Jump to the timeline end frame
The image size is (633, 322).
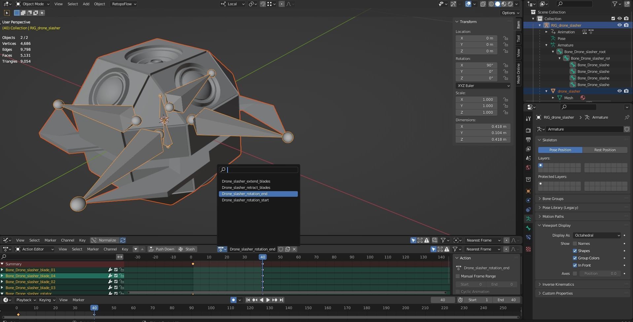(x=281, y=300)
